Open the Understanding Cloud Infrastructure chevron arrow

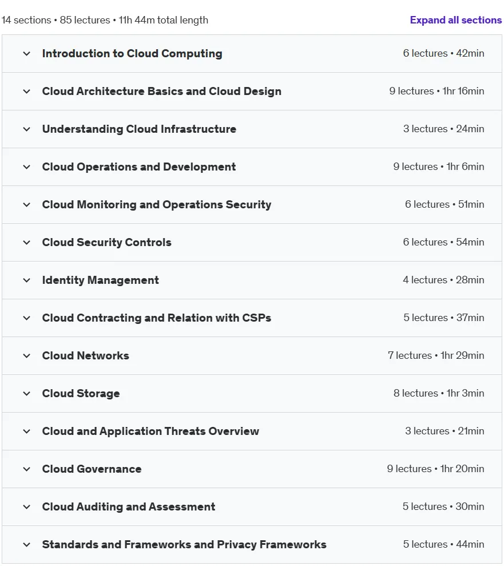click(x=27, y=129)
